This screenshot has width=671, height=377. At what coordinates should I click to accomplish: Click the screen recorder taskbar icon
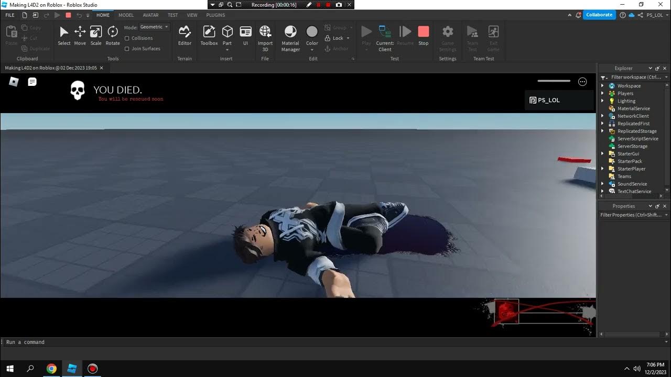pos(93,369)
